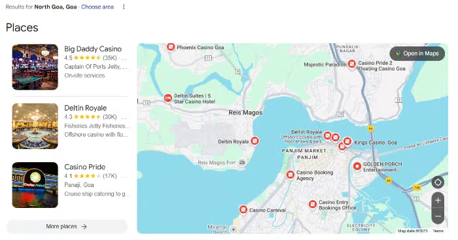Open the three-dot options menu beside Choose area
The height and width of the screenshot is (240, 458).
pos(124,7)
